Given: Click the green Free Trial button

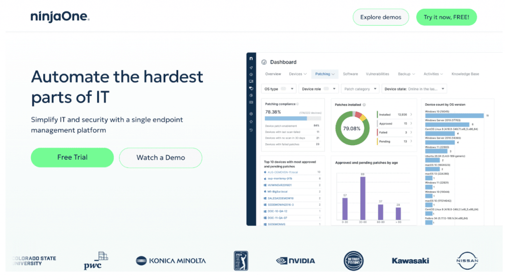Looking at the screenshot, I should click(72, 158).
